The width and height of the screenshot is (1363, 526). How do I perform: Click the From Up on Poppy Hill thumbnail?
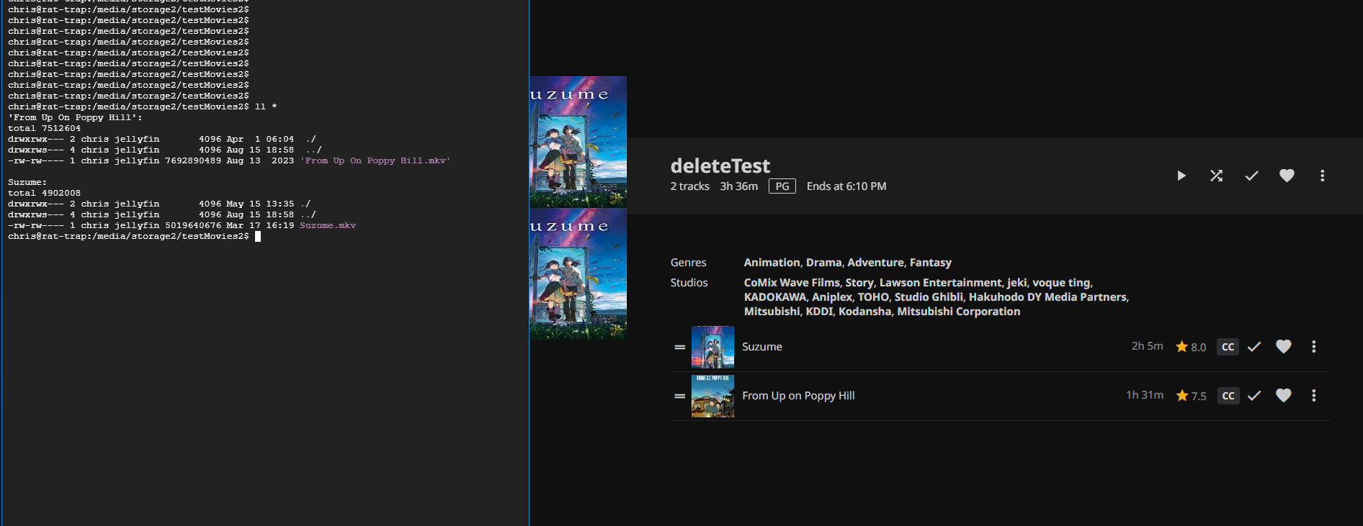712,396
